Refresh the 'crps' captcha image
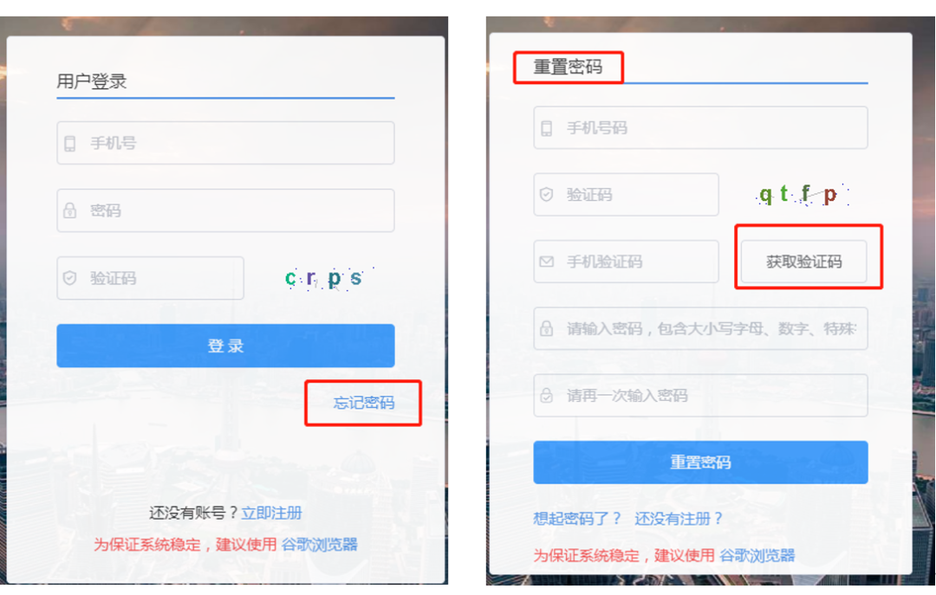936x595 pixels. (325, 278)
